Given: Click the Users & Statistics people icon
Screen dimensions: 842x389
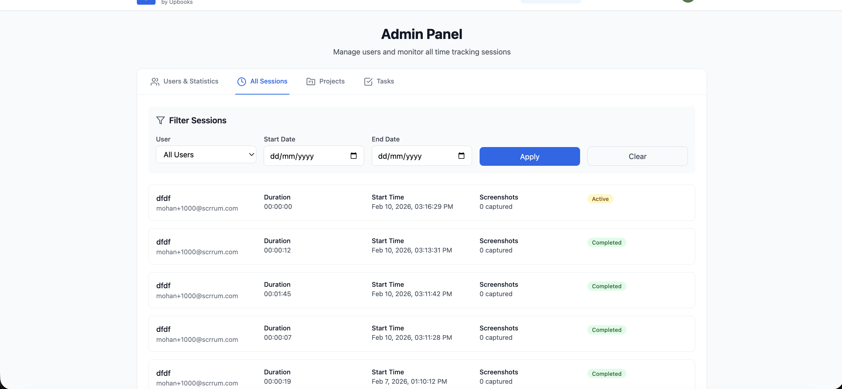Looking at the screenshot, I should pos(155,81).
